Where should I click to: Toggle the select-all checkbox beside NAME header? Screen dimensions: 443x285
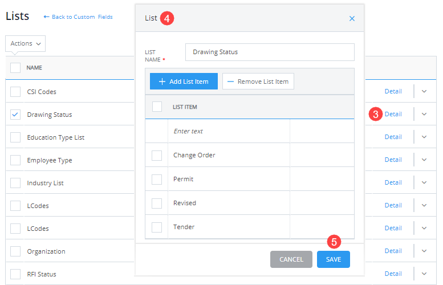pyautogui.click(x=15, y=68)
